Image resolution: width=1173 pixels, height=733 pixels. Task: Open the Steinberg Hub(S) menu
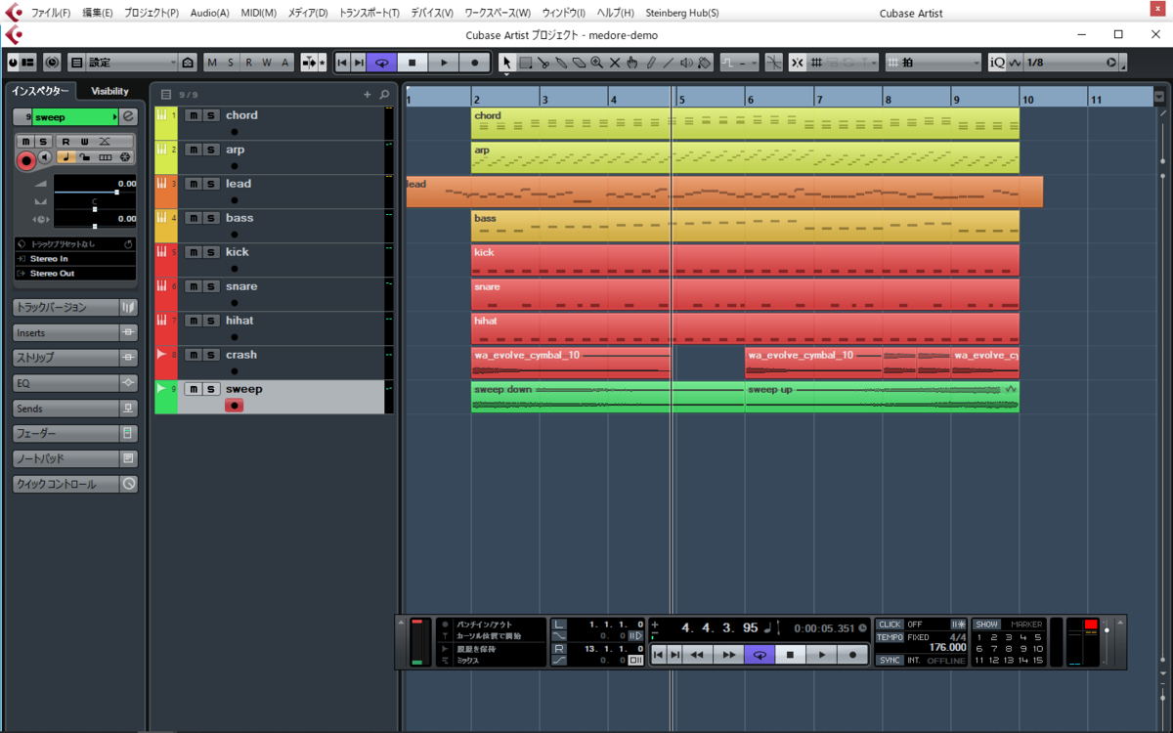click(682, 13)
